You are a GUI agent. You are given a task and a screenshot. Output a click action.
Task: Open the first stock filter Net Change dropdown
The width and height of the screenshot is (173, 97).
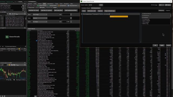coord(40,14)
